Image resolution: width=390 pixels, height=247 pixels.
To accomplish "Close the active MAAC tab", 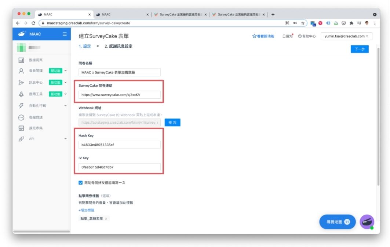I will [x=90, y=15].
